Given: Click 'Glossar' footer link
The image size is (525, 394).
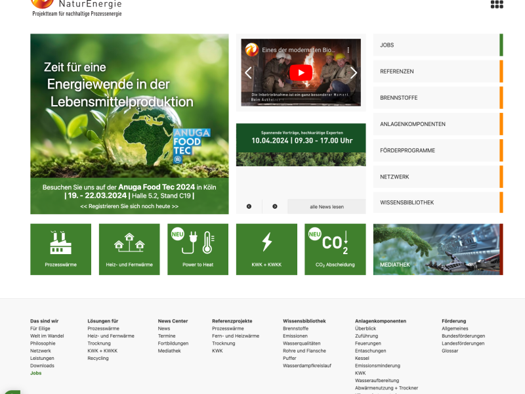Looking at the screenshot, I should point(450,351).
